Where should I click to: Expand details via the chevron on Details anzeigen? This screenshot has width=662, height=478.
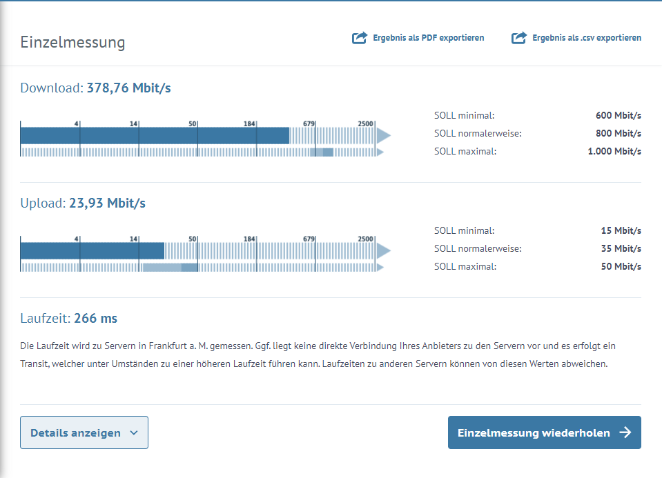pos(134,433)
